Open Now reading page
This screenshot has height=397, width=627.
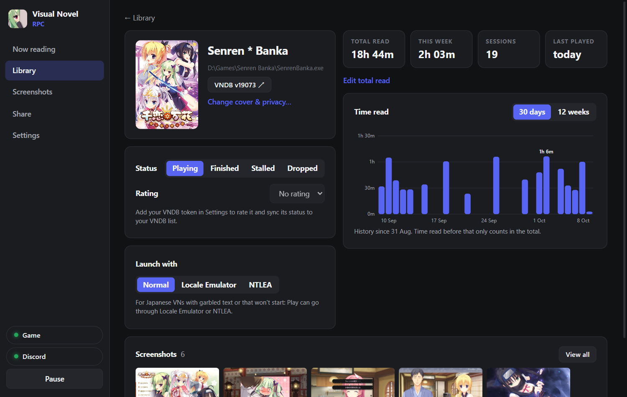54,49
